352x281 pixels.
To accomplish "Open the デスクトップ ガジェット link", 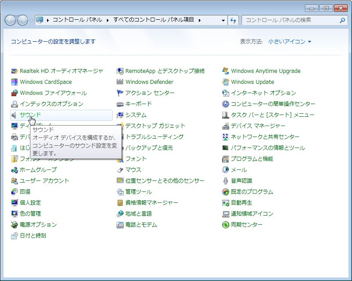I will [x=155, y=126].
